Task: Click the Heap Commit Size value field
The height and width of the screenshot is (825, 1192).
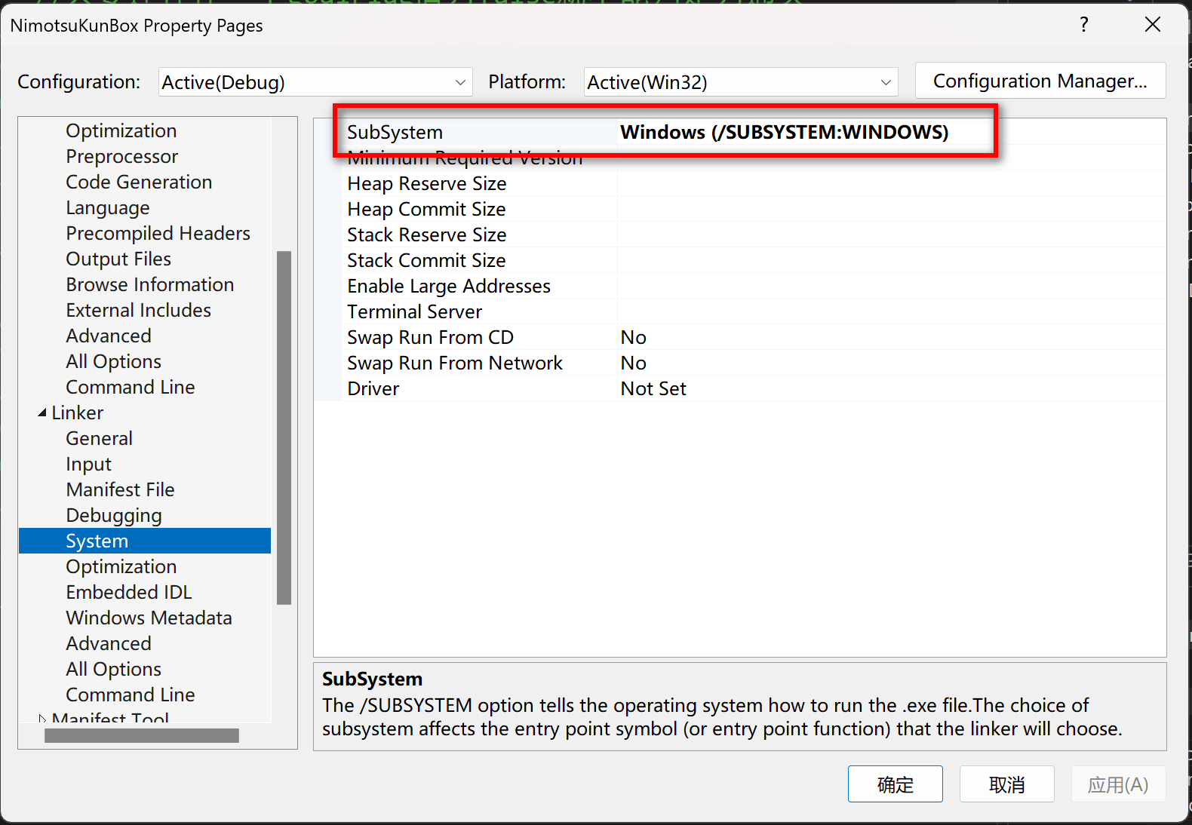Action: 891,209
